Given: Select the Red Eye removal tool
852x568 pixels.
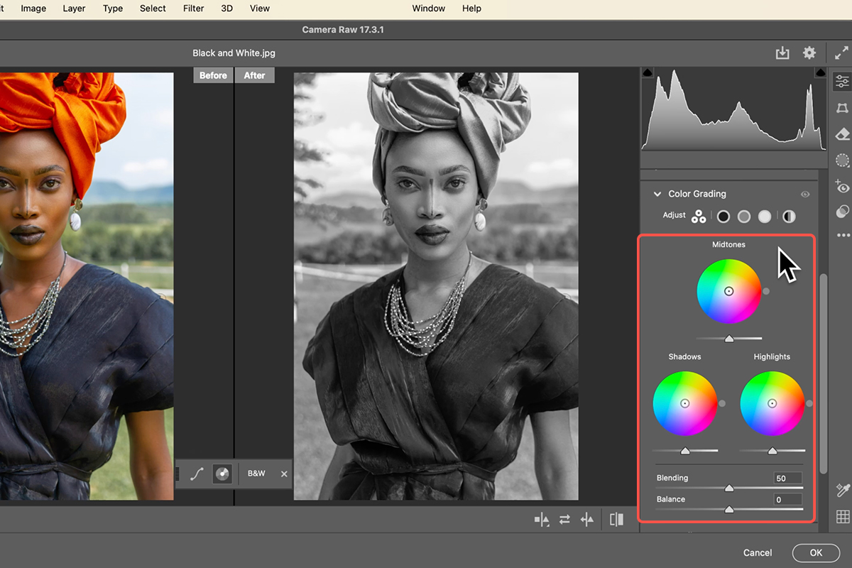Looking at the screenshot, I should (842, 187).
